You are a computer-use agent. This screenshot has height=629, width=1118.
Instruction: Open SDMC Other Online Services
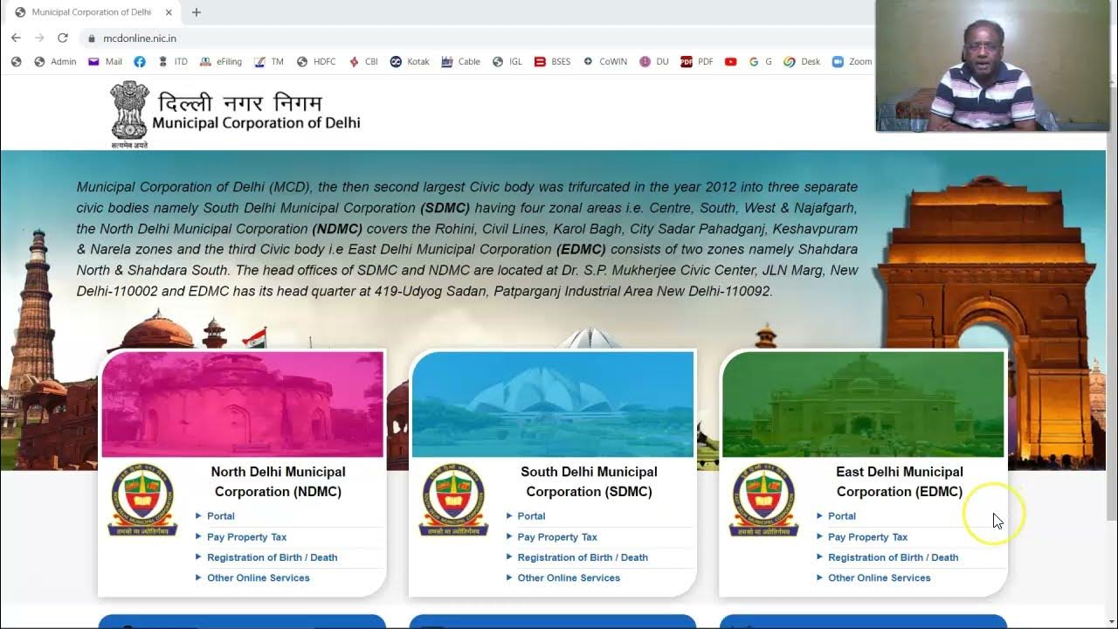pos(569,578)
